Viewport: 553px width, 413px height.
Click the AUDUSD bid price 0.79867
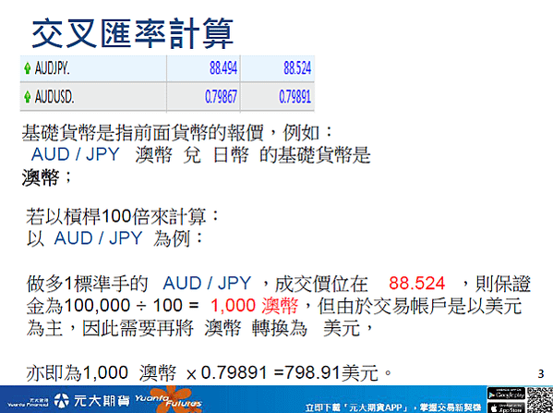pos(221,96)
